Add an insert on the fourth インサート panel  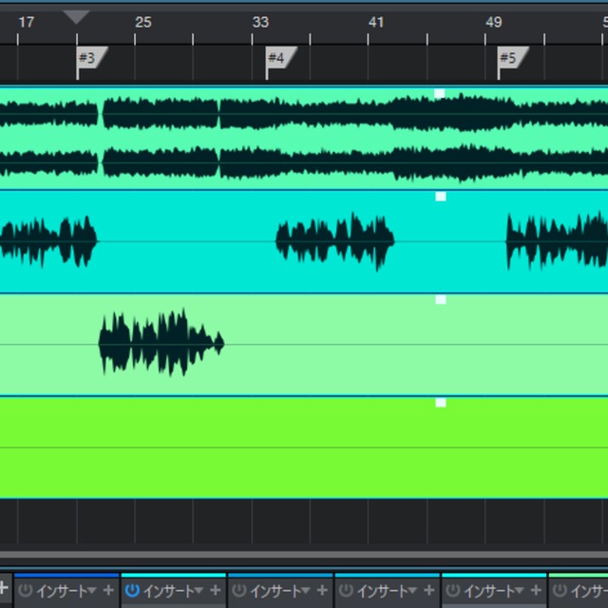(x=428, y=591)
